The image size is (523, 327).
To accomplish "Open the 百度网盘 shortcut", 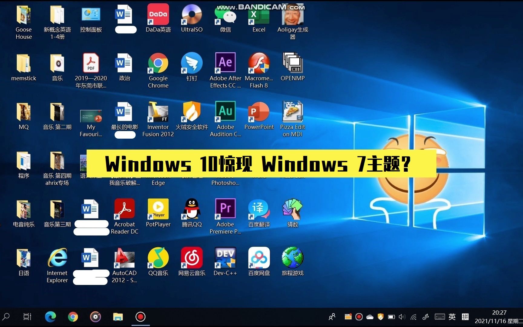I will click(259, 262).
